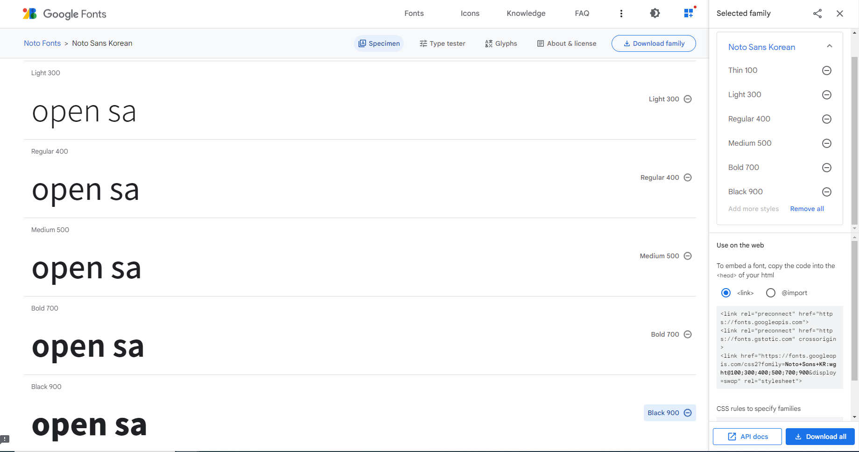Open the API docs link
This screenshot has height=452, width=859.
pyautogui.click(x=747, y=437)
